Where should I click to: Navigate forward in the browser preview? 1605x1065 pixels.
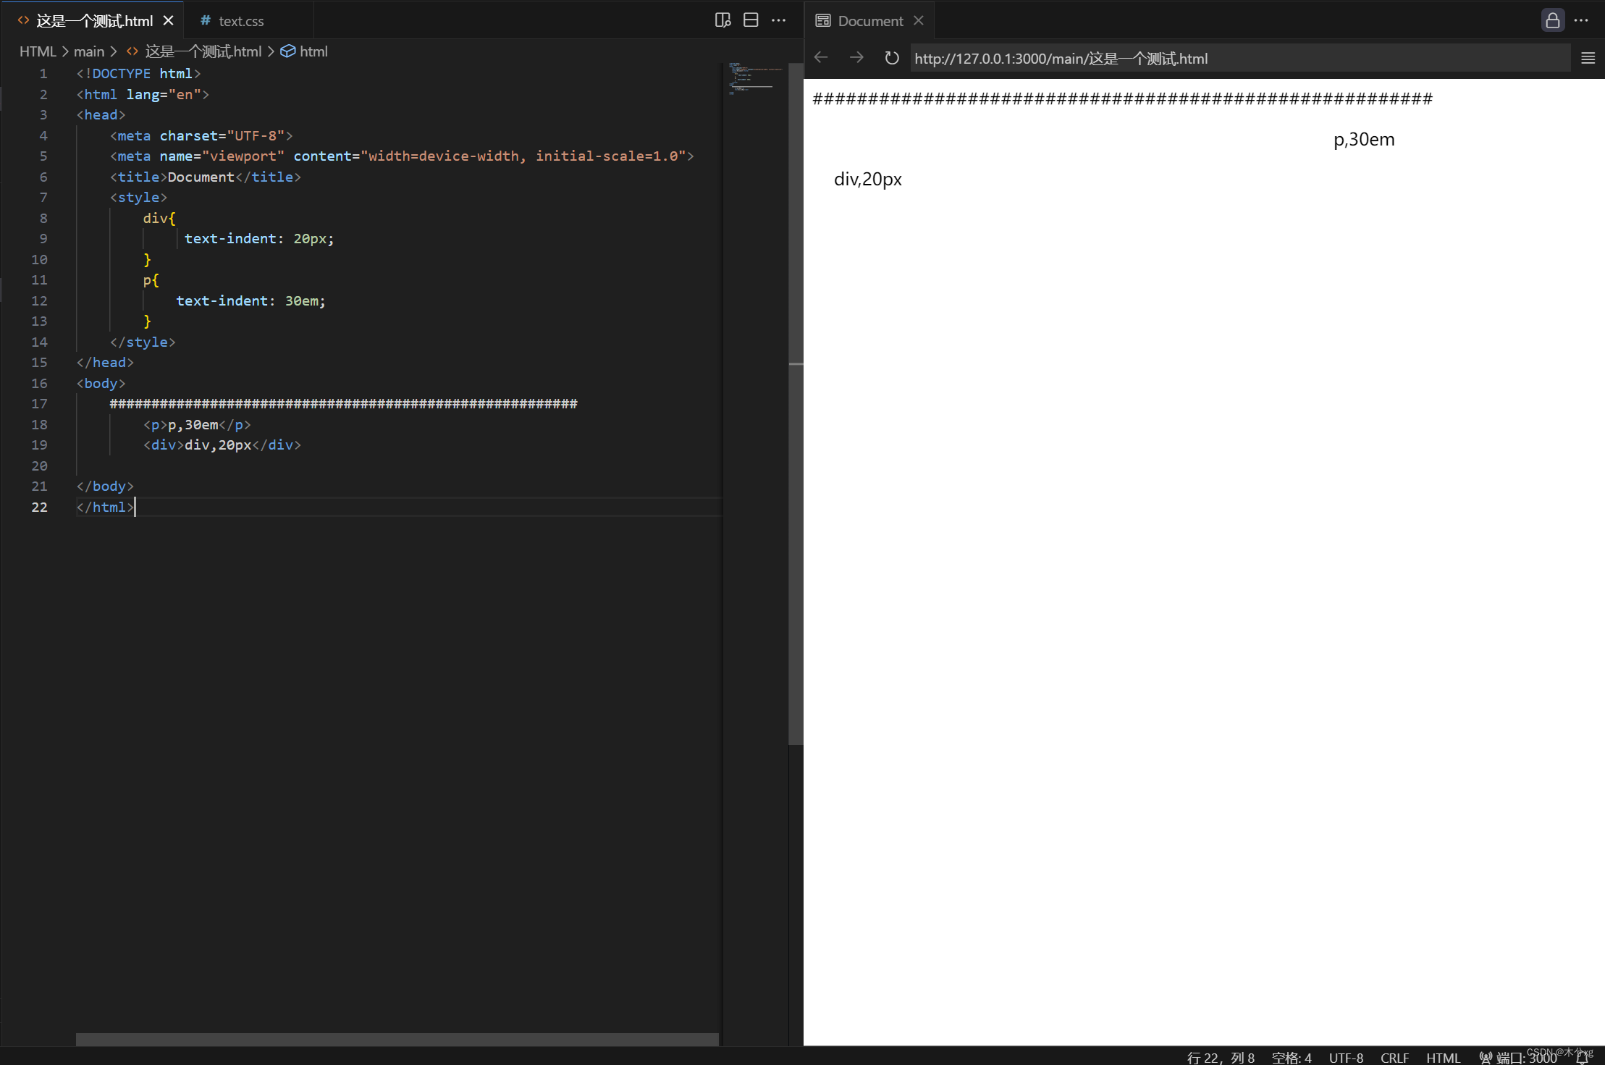856,58
